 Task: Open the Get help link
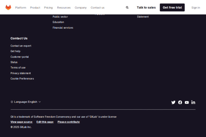click(15, 51)
